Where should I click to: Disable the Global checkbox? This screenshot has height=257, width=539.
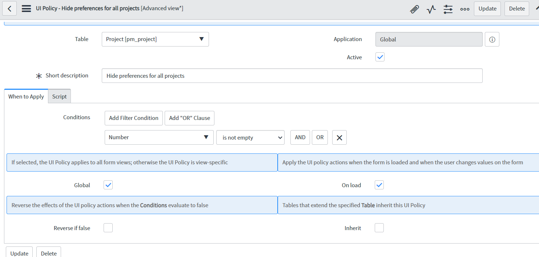[x=108, y=185]
